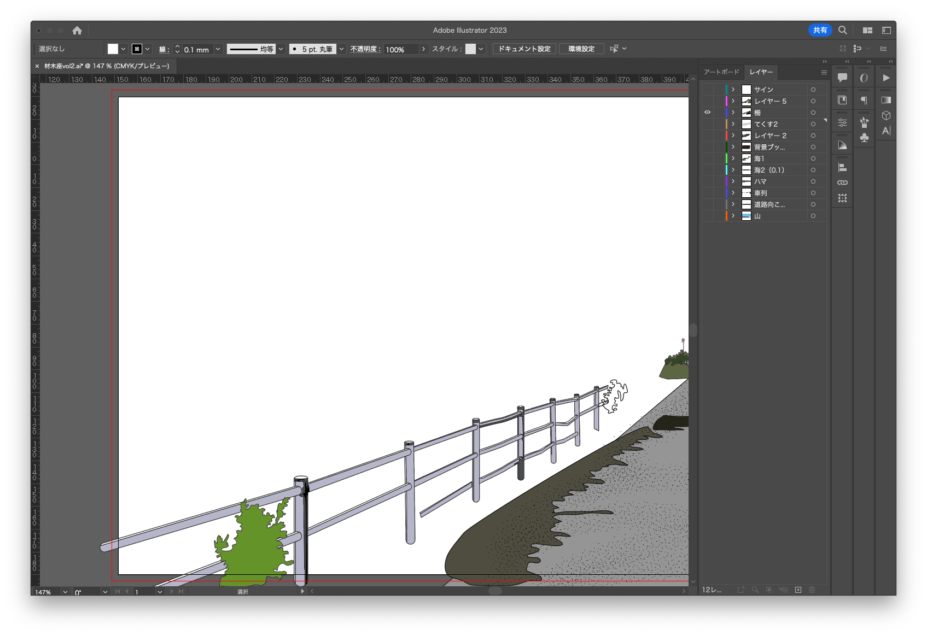Viewport: 927px width, 636px height.
Task: Create a new layer with the plus icon
Action: click(x=798, y=590)
